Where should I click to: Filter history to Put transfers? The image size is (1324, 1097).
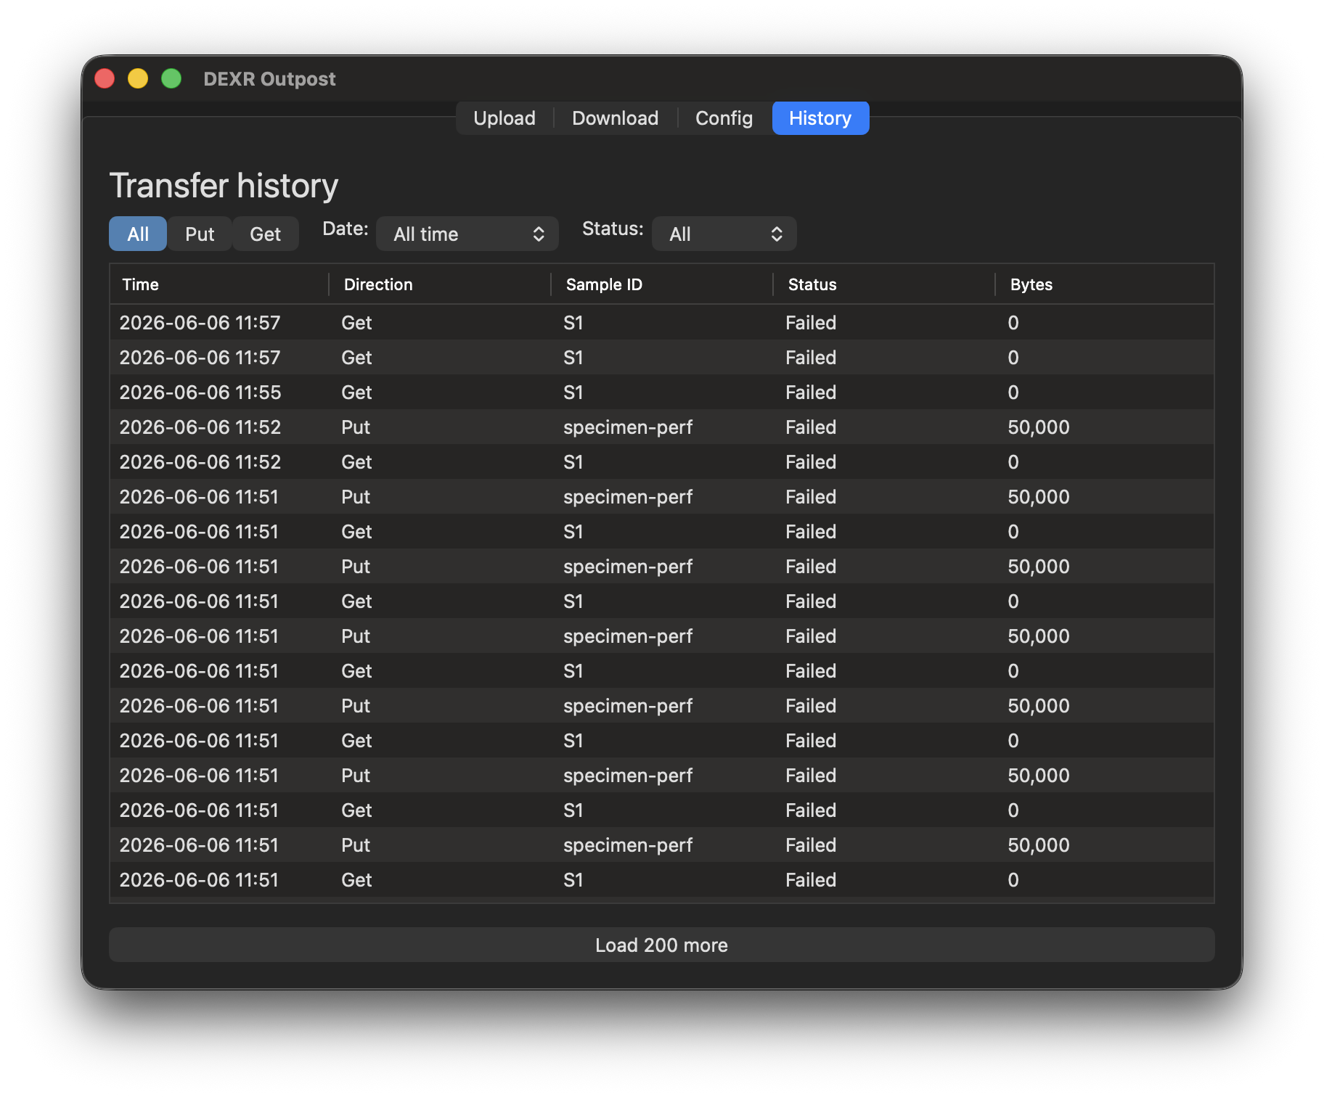point(200,234)
